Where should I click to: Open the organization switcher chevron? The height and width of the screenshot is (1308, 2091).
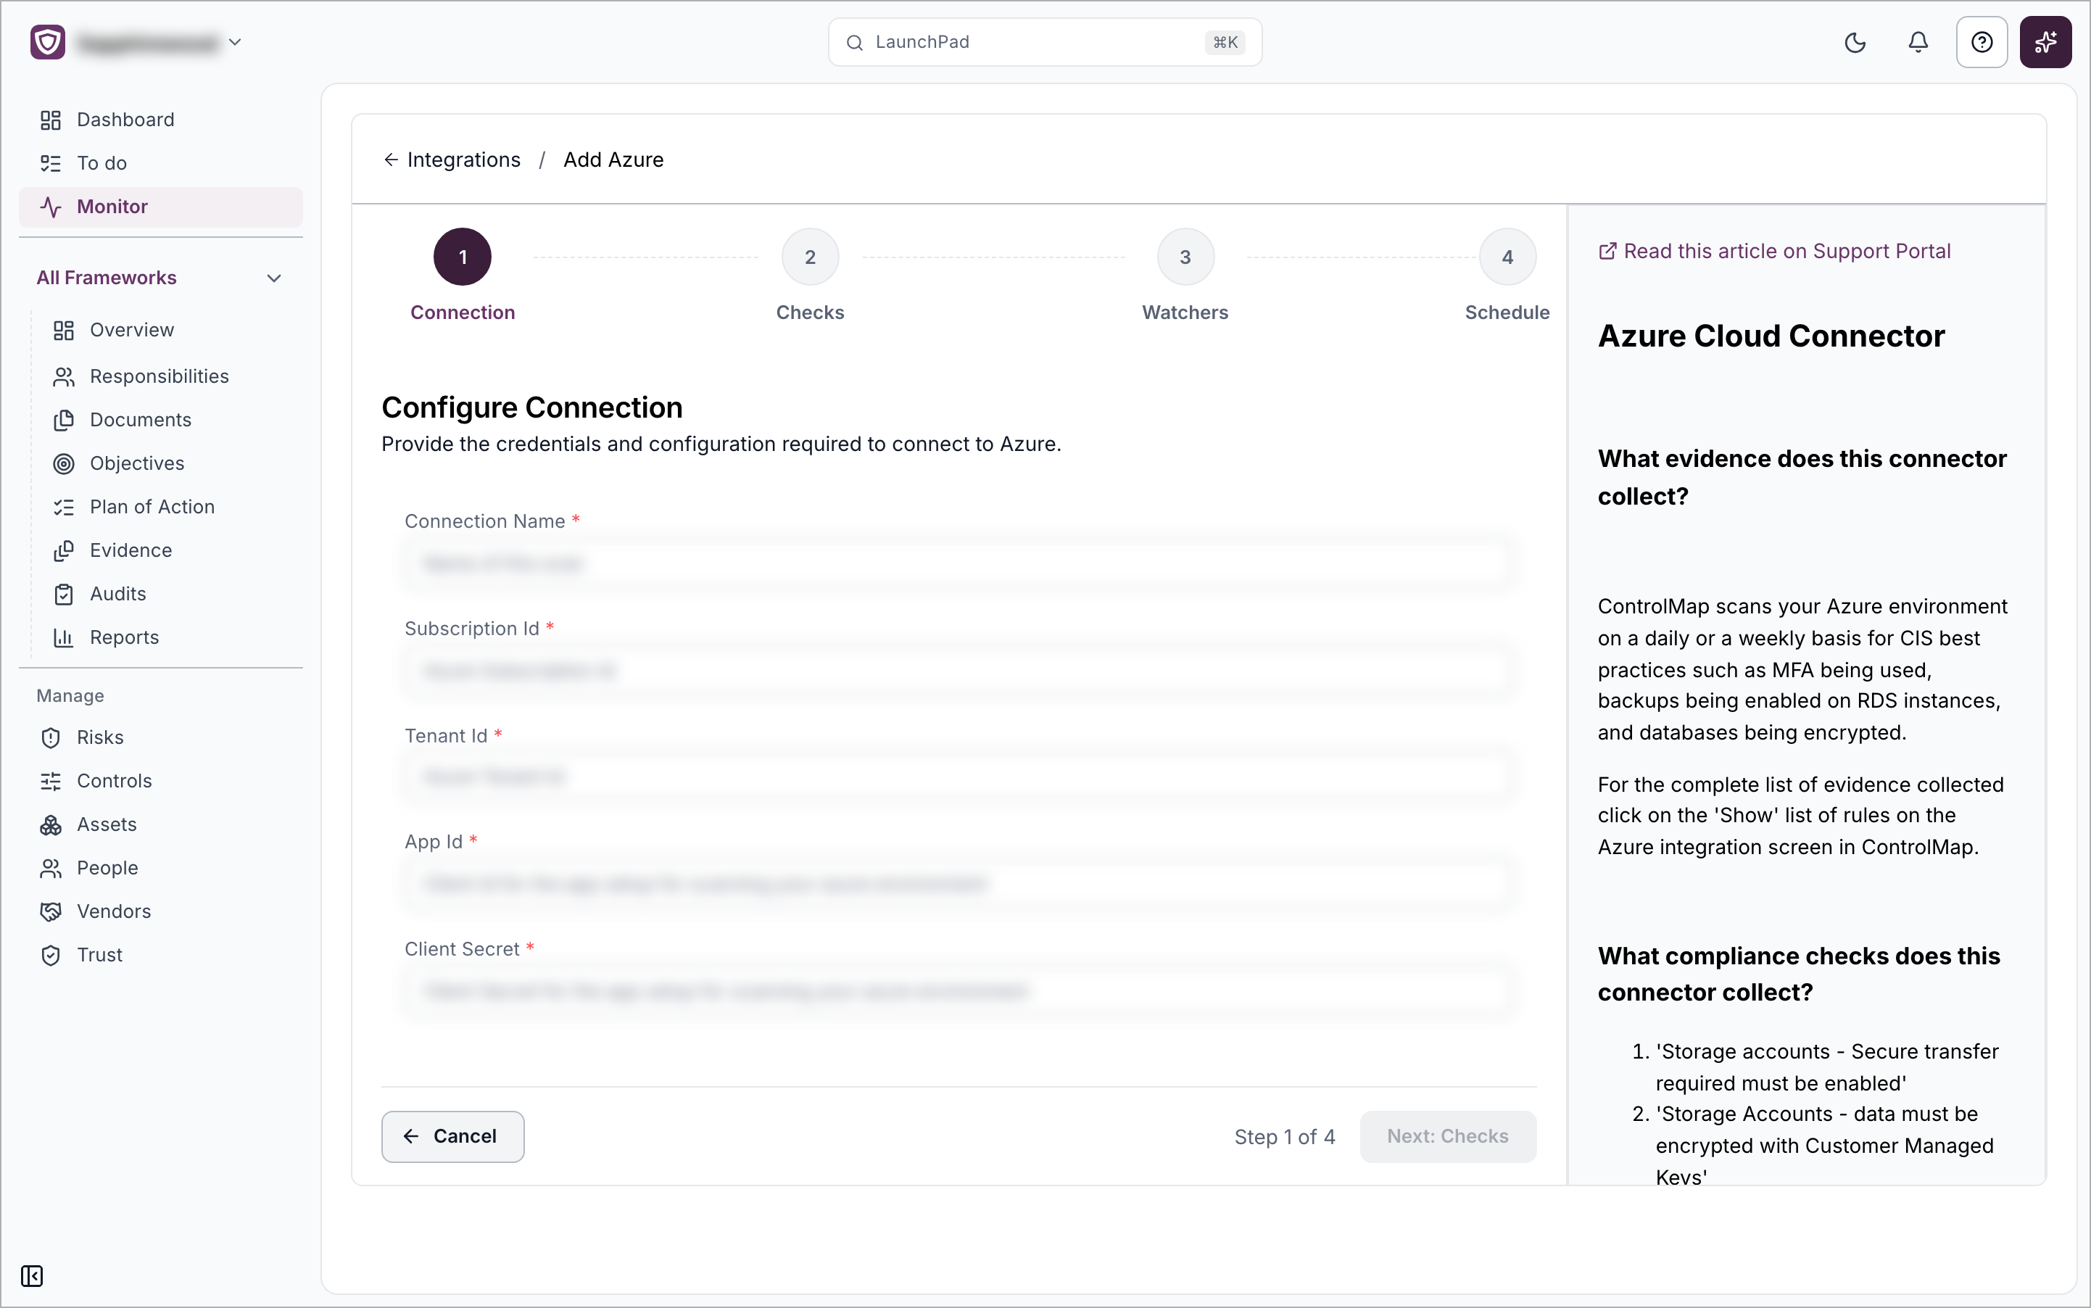234,41
